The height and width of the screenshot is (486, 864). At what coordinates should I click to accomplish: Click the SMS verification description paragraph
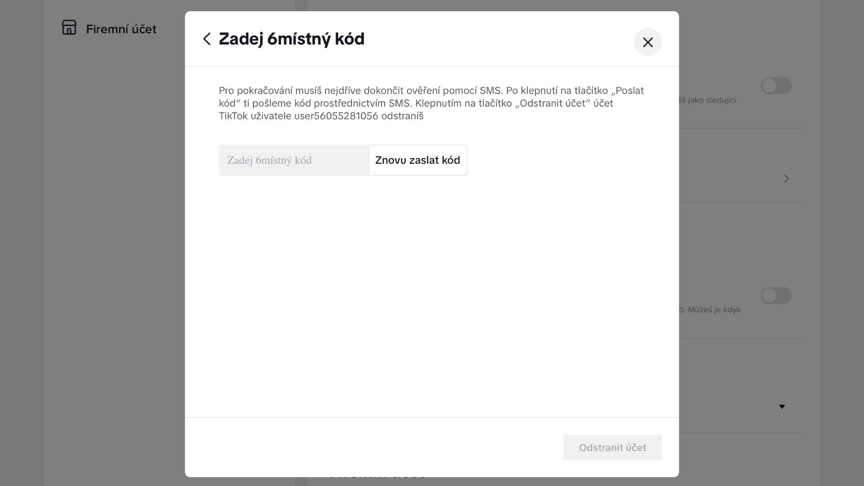coord(432,103)
